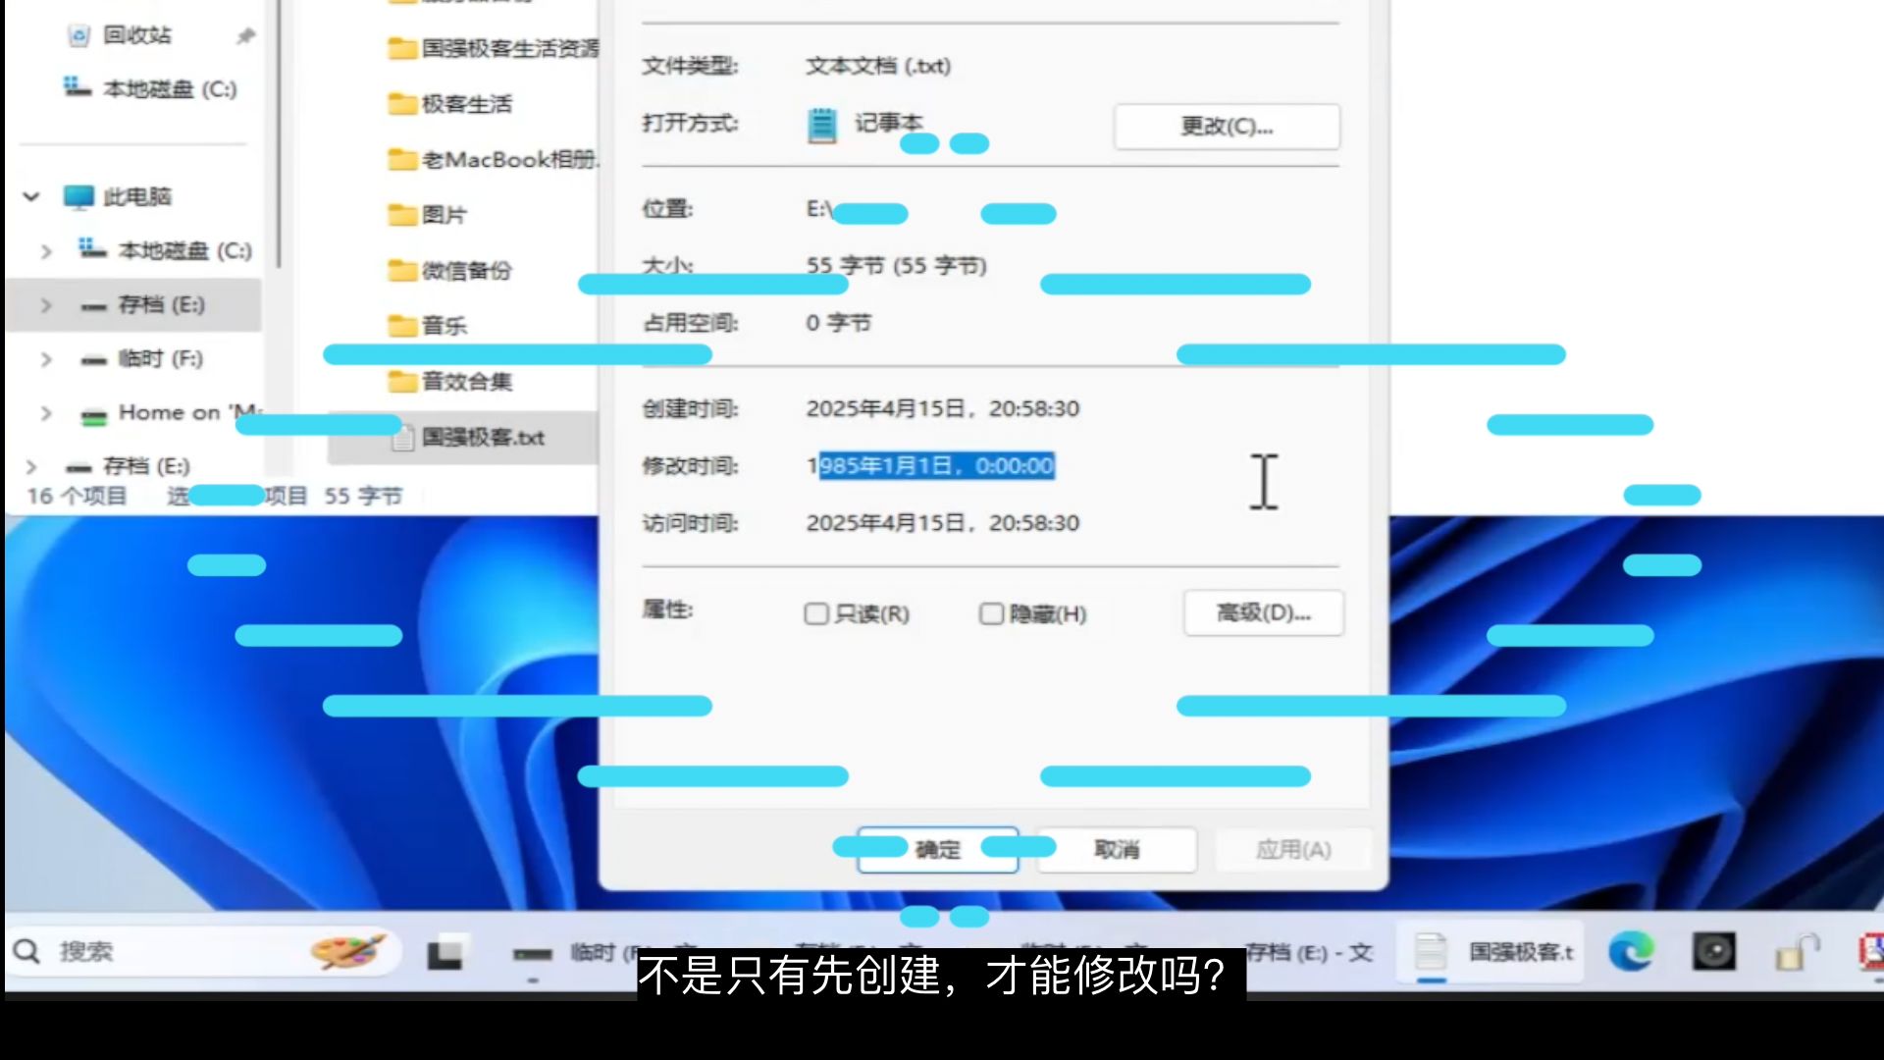This screenshot has width=1884, height=1060.
Task: Click the Notepad icon beside 记事本
Action: (821, 126)
